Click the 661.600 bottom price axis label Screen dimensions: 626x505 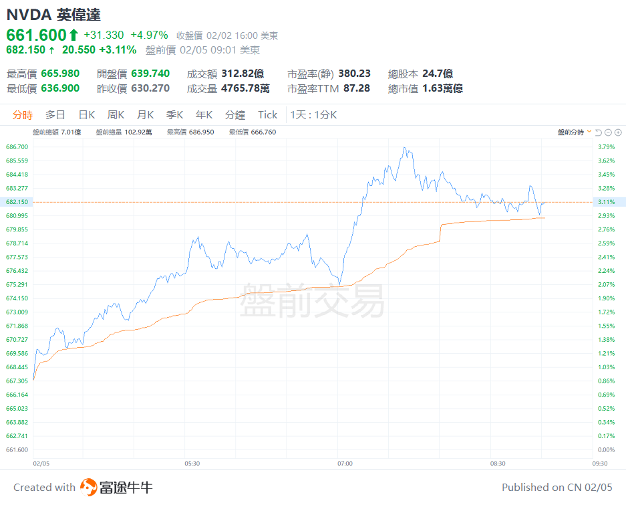click(x=17, y=450)
